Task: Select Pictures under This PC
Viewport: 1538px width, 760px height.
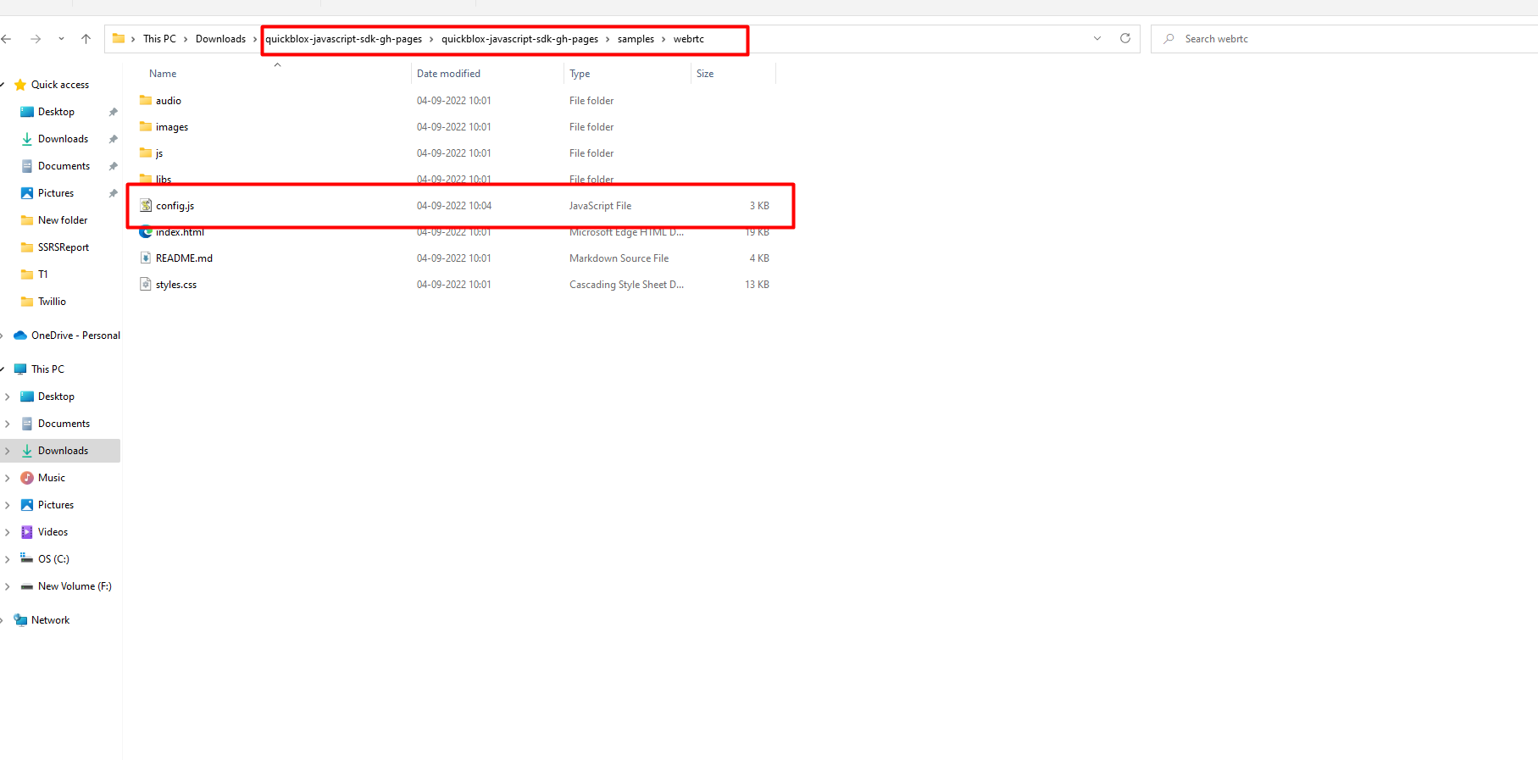Action: click(56, 505)
